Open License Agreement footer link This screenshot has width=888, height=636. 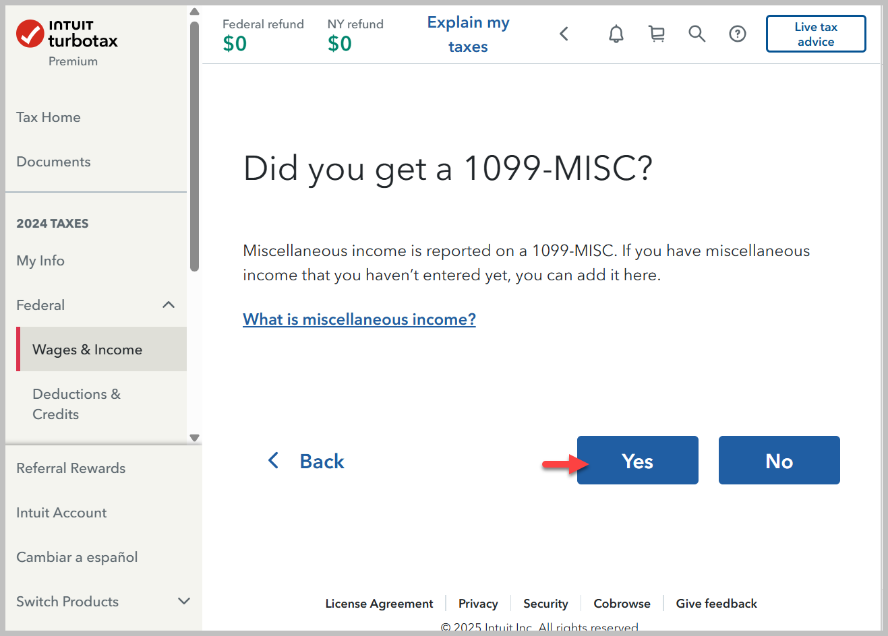click(x=379, y=604)
